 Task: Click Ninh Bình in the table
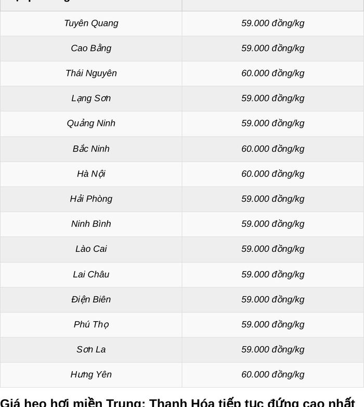[91, 224]
